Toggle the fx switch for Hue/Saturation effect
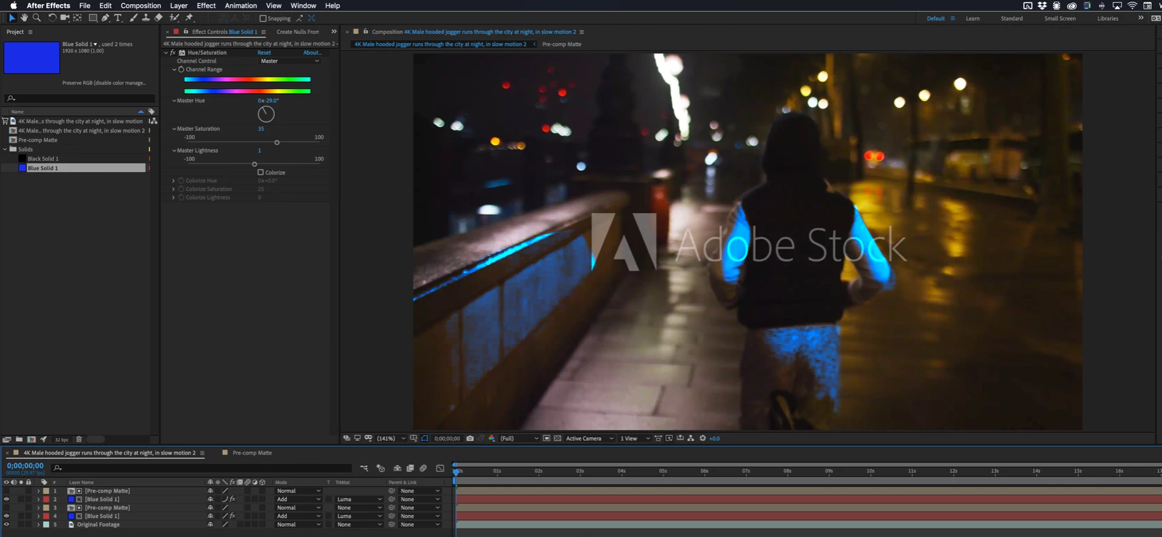 click(173, 53)
